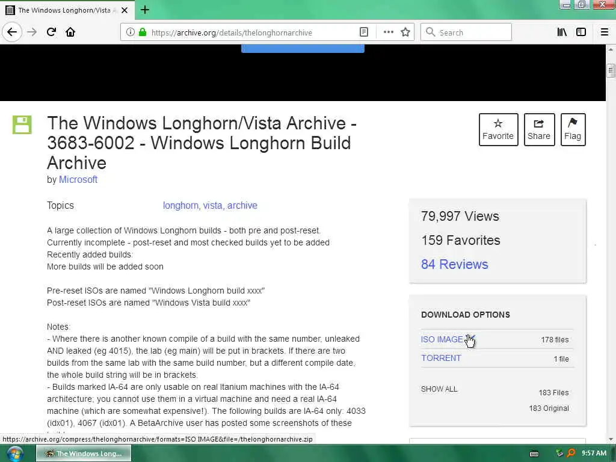The width and height of the screenshot is (616, 462).
Task: Click scrollbar up arrow
Action: 611,49
